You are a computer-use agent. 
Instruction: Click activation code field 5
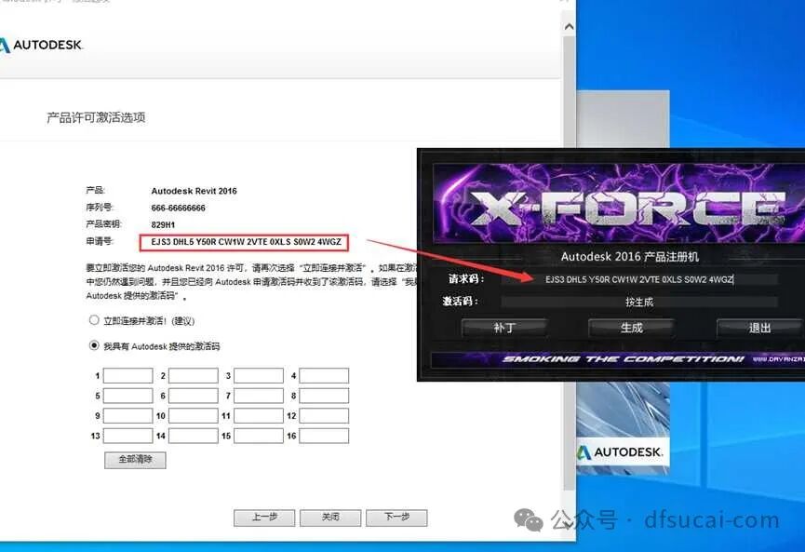(127, 396)
